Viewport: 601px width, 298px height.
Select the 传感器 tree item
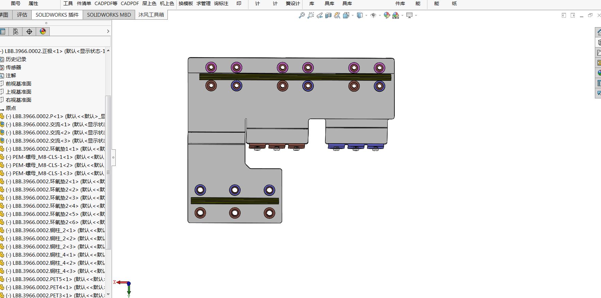pyautogui.click(x=13, y=68)
